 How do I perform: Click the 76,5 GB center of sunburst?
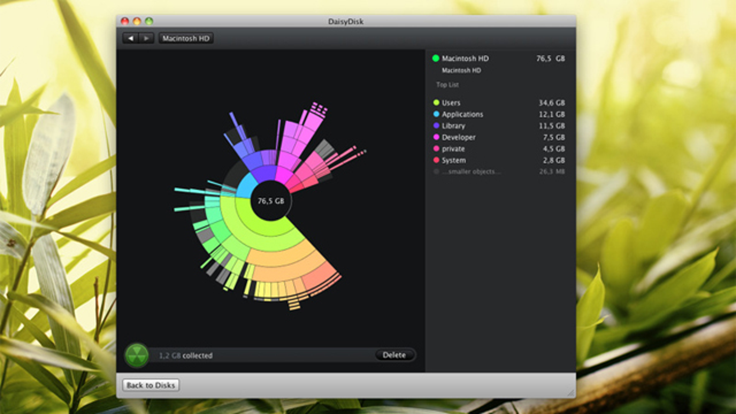pos(271,201)
